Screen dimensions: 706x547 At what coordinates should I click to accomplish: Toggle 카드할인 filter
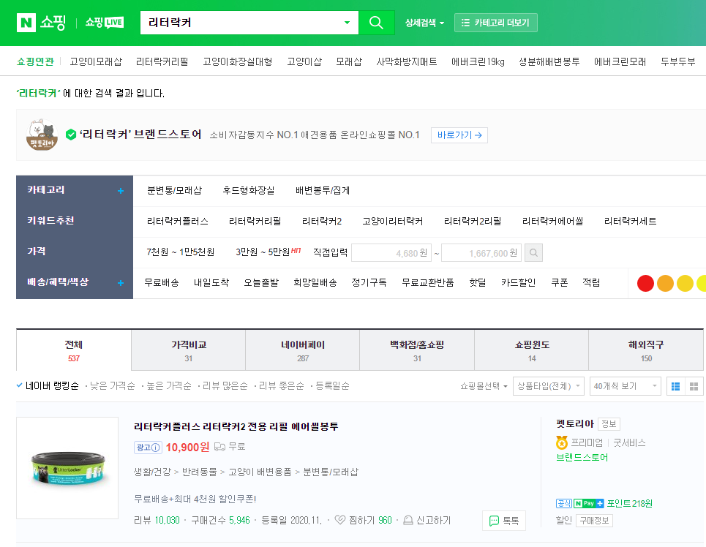(518, 282)
